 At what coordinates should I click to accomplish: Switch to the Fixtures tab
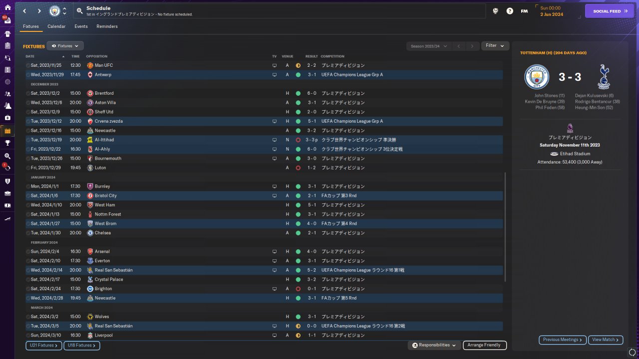[31, 26]
